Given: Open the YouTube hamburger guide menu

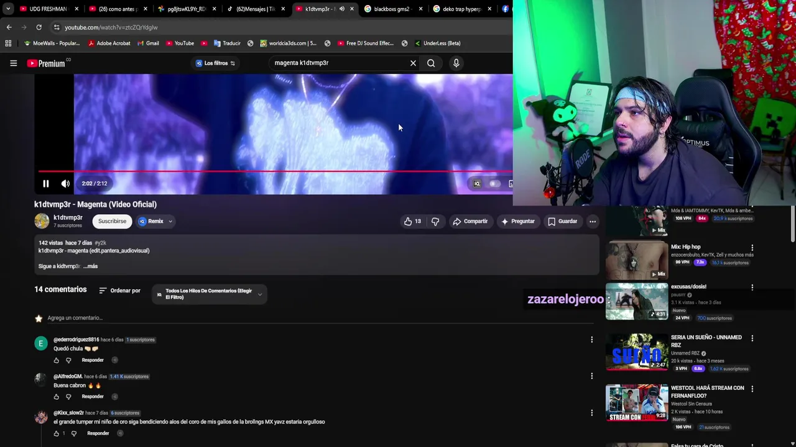Looking at the screenshot, I should (13, 63).
